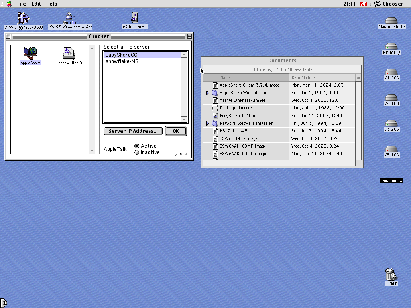Screen dimensions: 411x308
Task: Click the Chooser window close box
Action: (8, 36)
